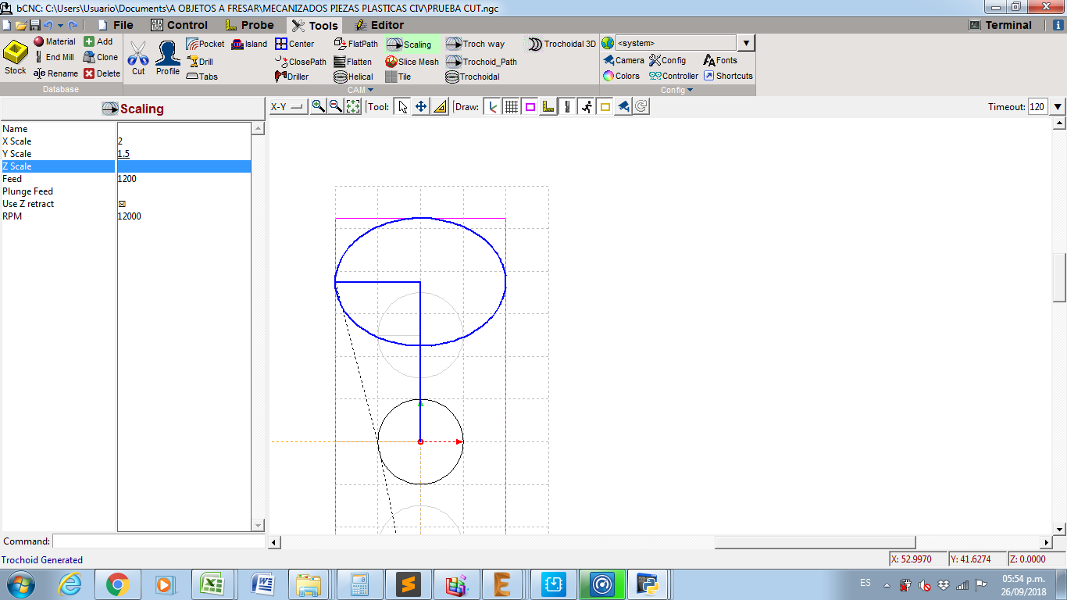Viewport: 1067px width, 600px height.
Task: Click the Terminal button
Action: 1000,25
